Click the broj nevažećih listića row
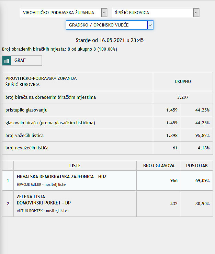This screenshot has width=215, height=254. click(107, 148)
